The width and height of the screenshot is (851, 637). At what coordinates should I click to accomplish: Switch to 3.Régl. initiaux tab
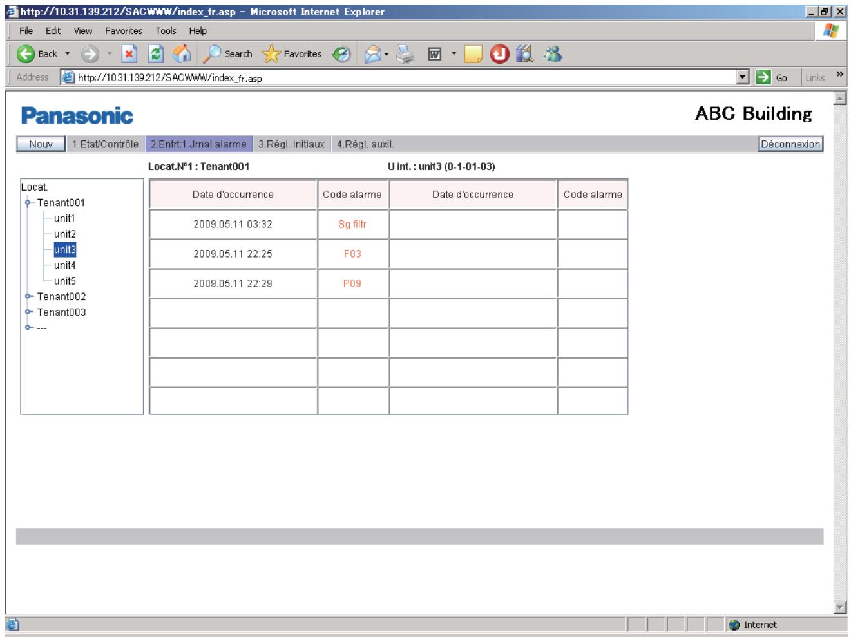[291, 144]
